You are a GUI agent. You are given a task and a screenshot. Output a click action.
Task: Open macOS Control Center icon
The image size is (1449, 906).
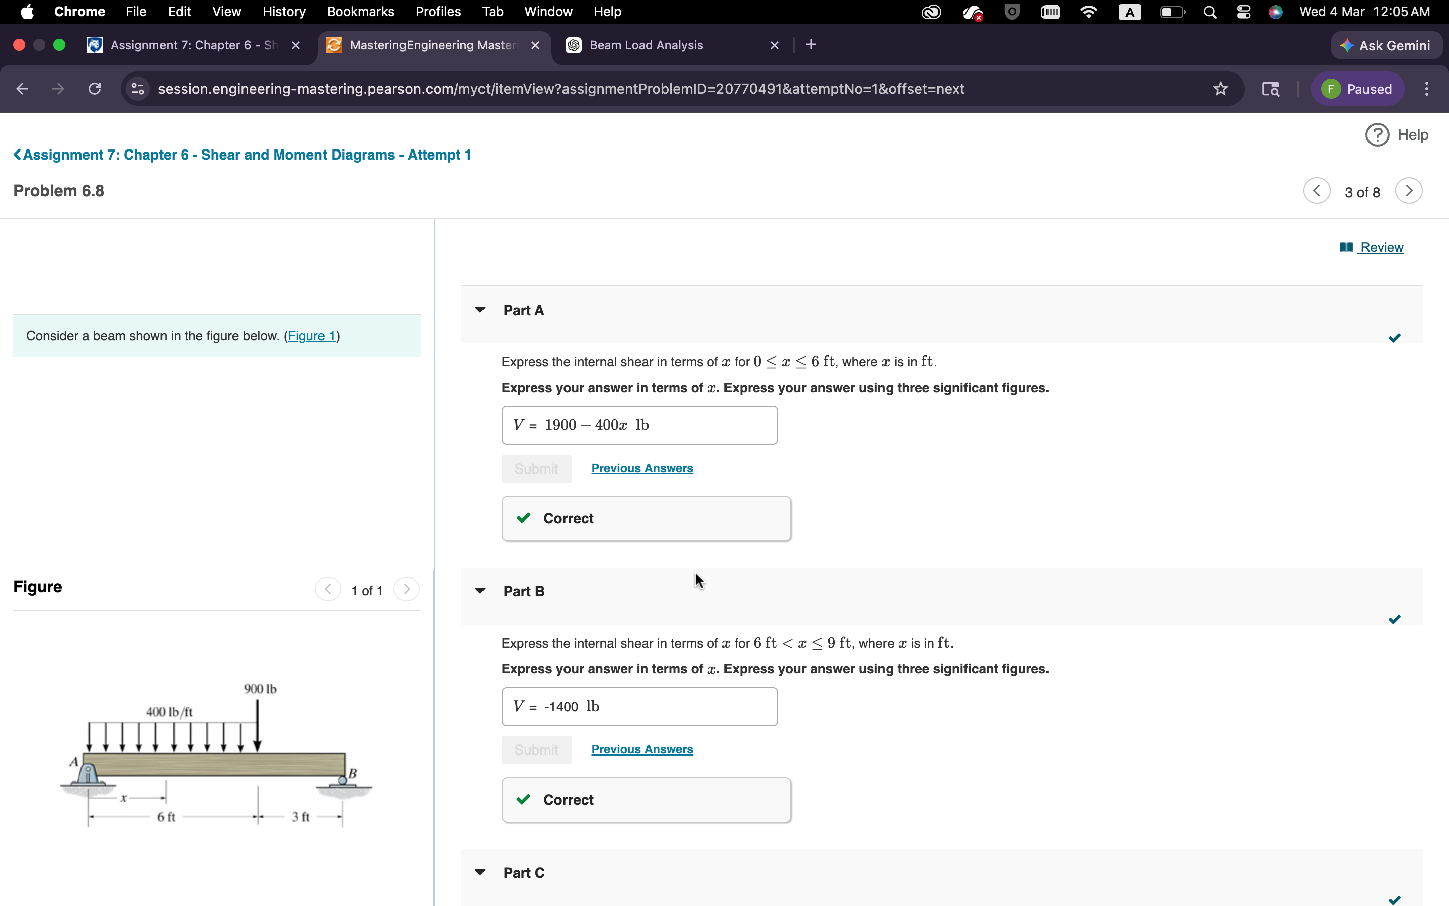[x=1244, y=12]
